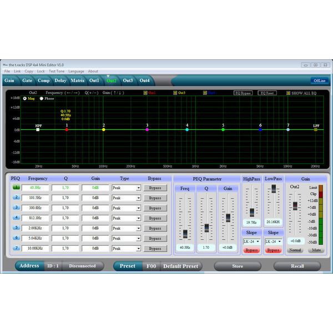
Task: Open the About menu
Action: point(93,71)
